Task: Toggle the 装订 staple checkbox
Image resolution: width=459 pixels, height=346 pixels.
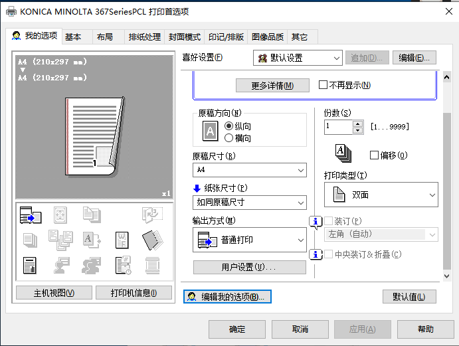Action: [x=329, y=221]
